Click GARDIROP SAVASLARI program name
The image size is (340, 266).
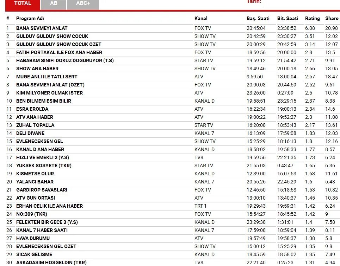point(42,190)
